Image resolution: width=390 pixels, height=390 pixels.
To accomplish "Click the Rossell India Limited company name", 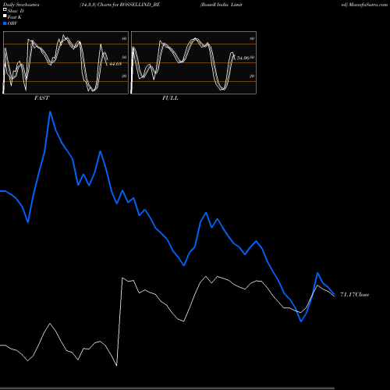I will [222, 5].
